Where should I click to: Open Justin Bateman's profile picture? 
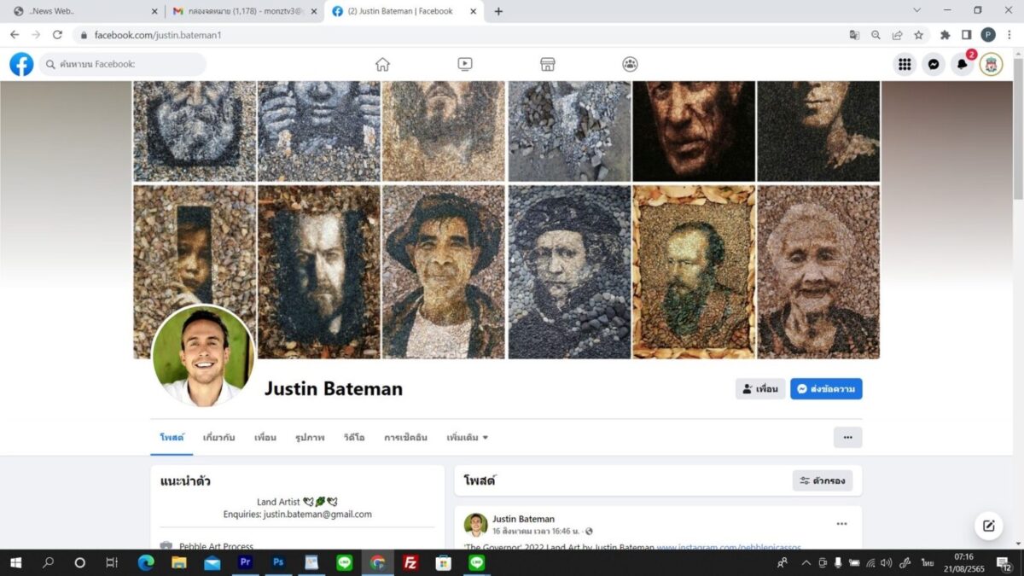pyautogui.click(x=203, y=356)
